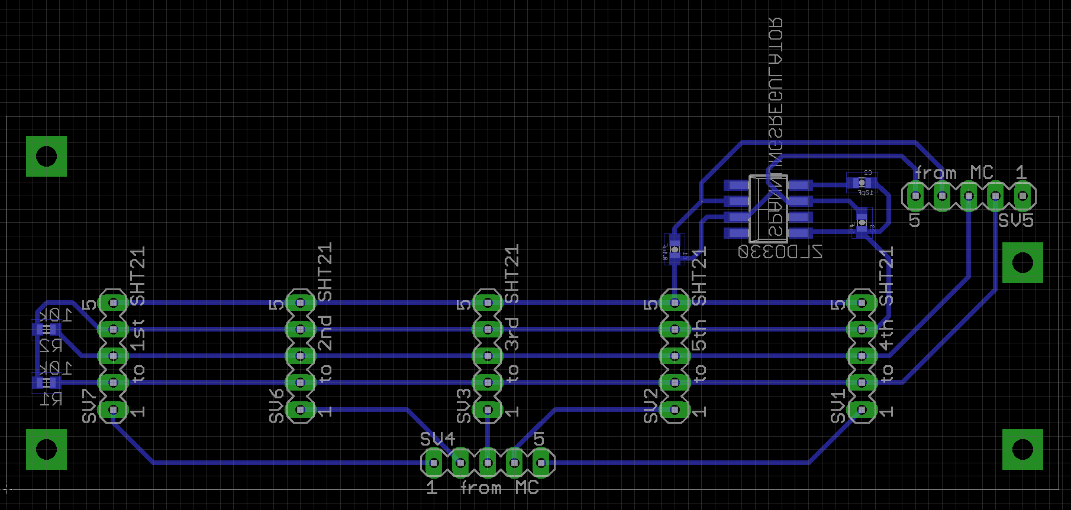The image size is (1071, 510).
Task: Select pad 1 of header SV4
Action: coord(434,463)
